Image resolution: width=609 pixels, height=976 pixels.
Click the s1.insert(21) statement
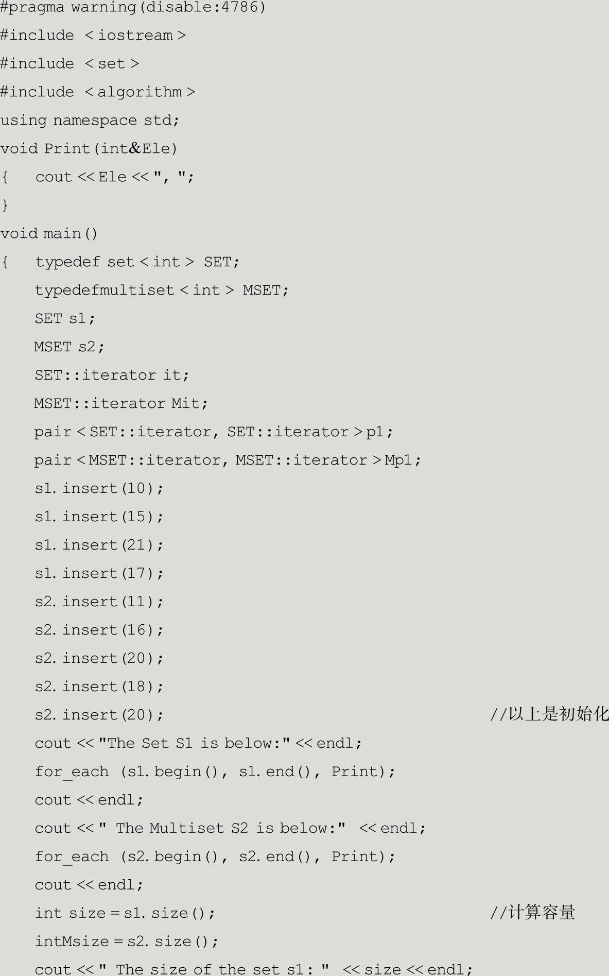click(x=99, y=545)
